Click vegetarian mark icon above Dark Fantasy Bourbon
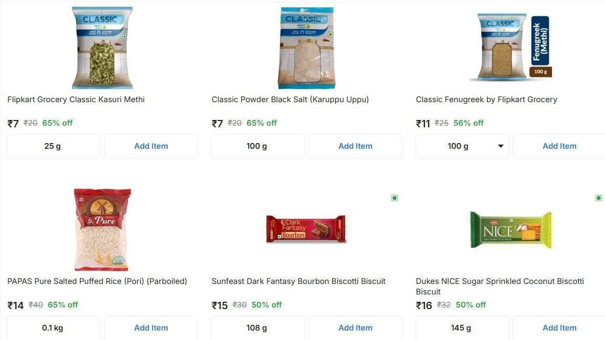This screenshot has height=340, width=605. tap(395, 198)
